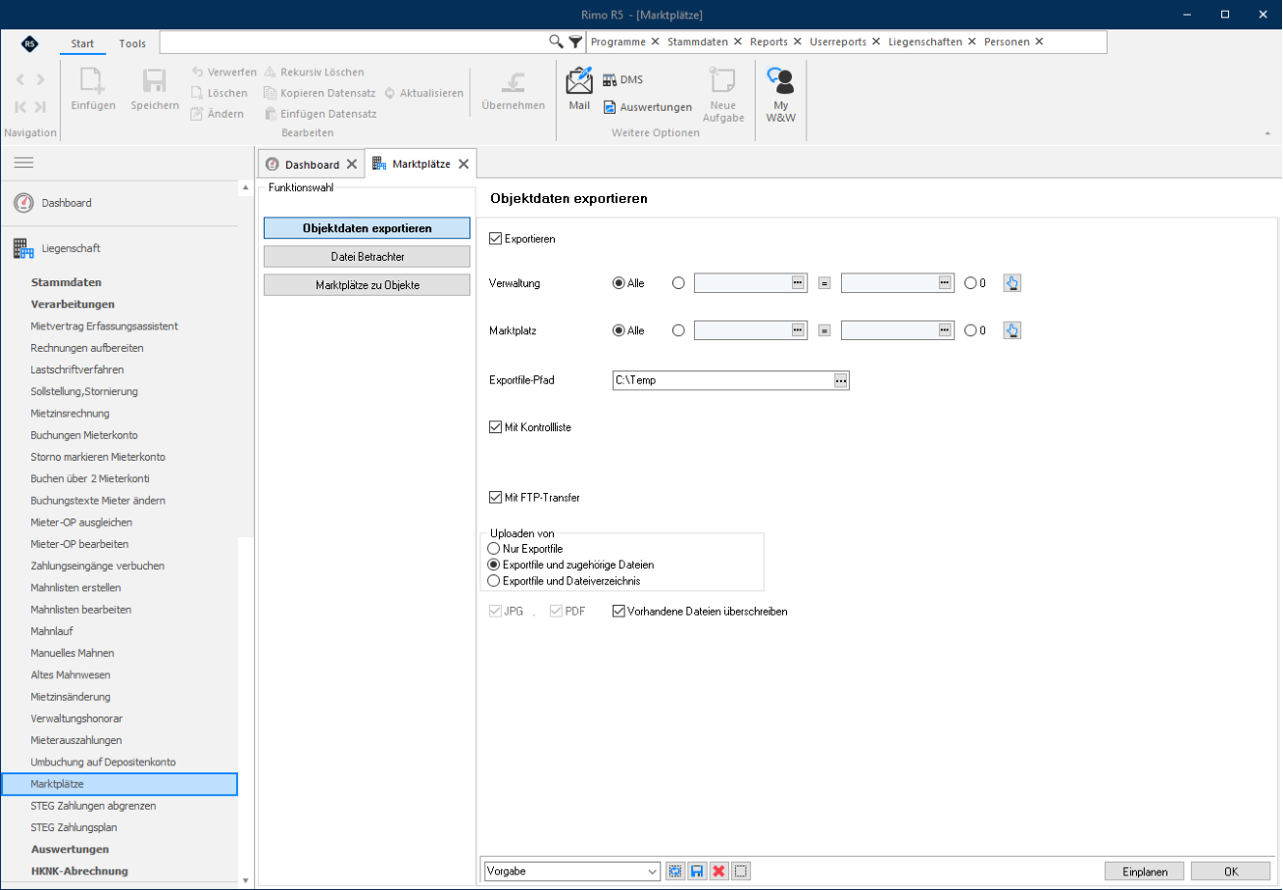Open DMS from the ribbon

622,79
